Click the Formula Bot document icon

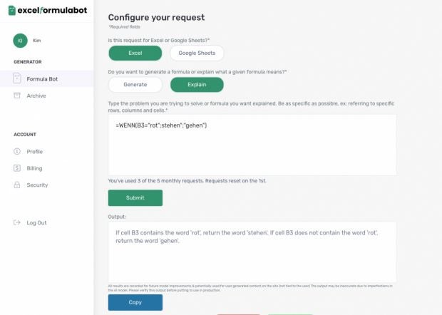(18, 79)
